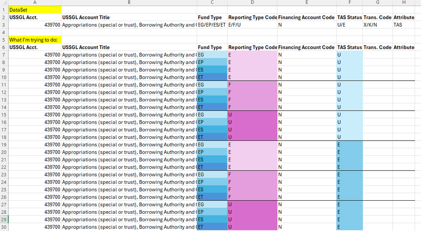This screenshot has height=231, width=421.
Task: Click 439700 in row 3
Action: coord(35,25)
